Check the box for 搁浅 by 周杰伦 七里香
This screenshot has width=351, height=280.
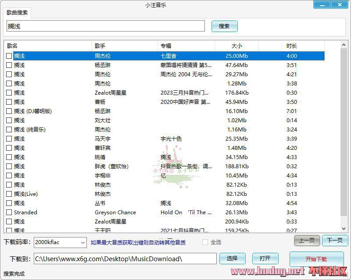coord(9,56)
